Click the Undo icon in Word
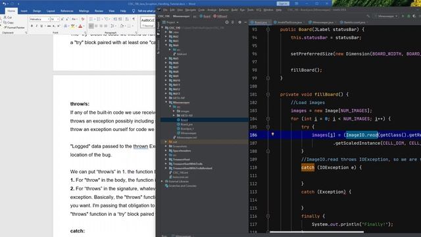This screenshot has width=421, height=237. 5,4
